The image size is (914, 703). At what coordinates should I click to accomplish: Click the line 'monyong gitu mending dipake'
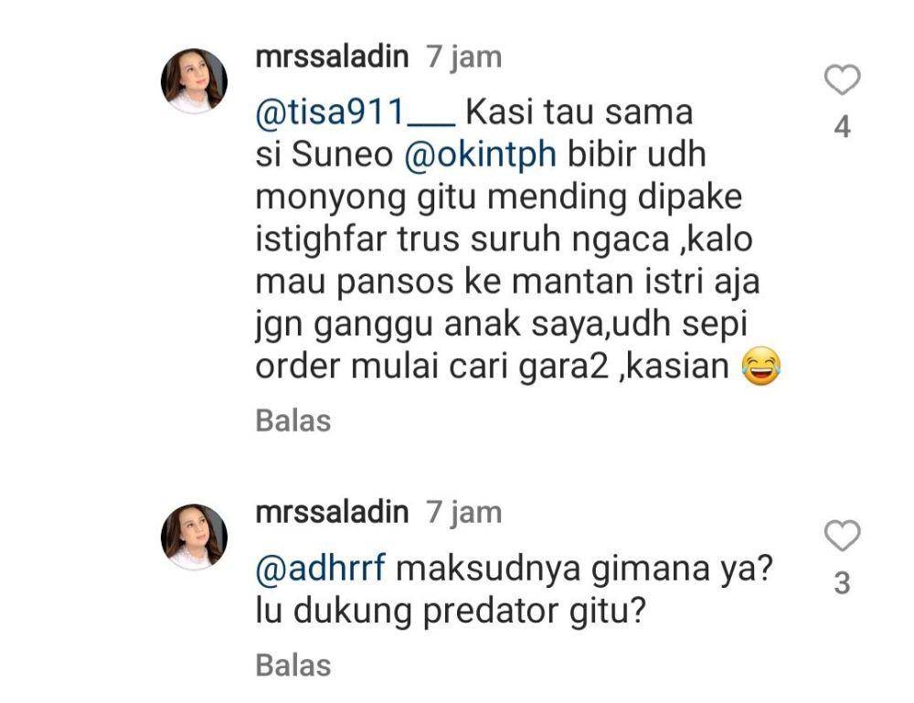[x=499, y=198]
